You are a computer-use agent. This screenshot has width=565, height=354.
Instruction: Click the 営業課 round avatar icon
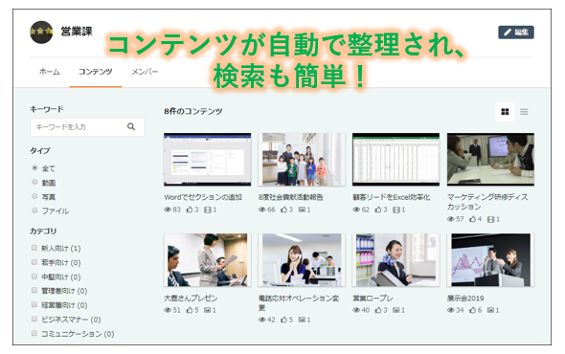[41, 32]
